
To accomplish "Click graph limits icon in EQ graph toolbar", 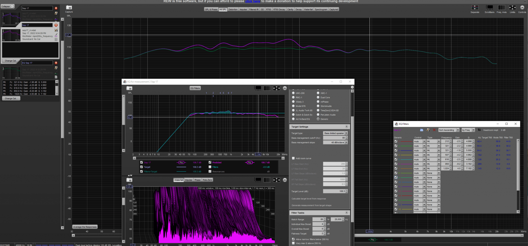I will point(276,88).
